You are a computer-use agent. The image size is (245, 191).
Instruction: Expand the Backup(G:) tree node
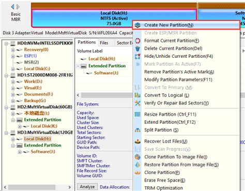(13, 101)
